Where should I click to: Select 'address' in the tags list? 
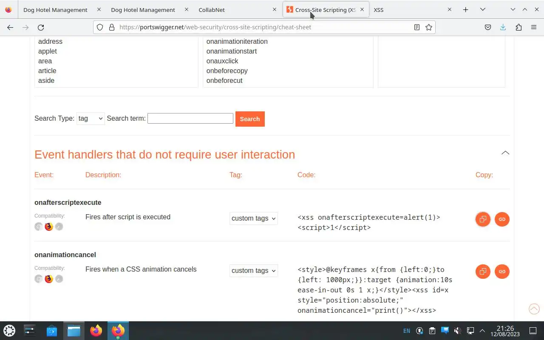click(50, 42)
